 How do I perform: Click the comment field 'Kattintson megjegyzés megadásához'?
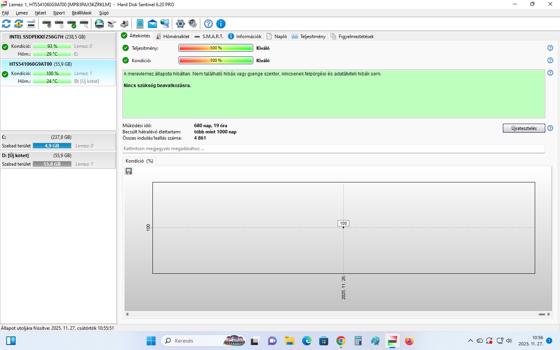point(334,149)
